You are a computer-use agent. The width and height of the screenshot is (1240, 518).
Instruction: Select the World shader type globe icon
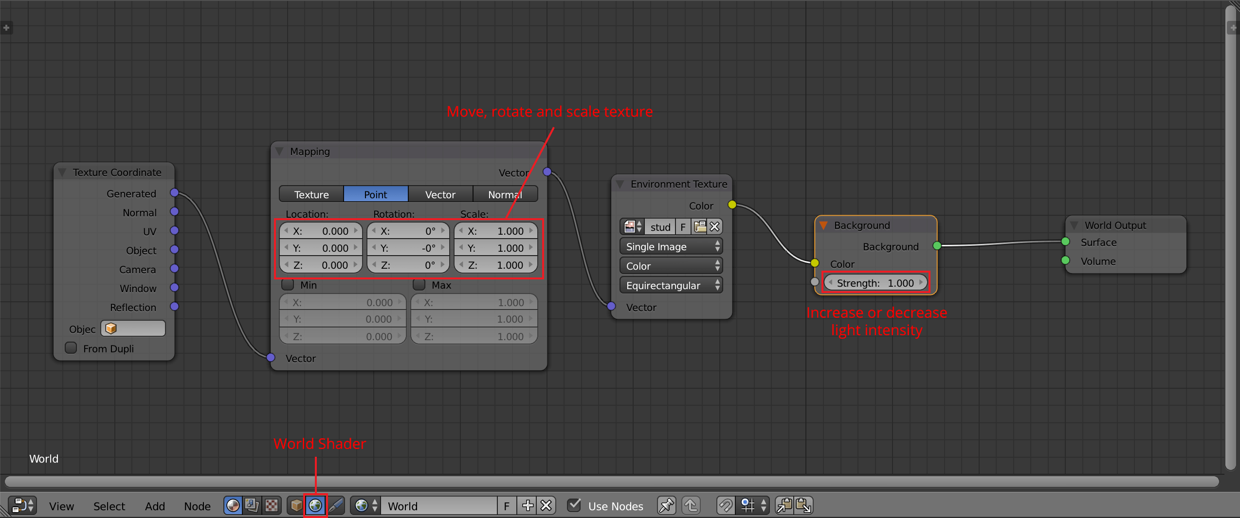click(314, 505)
